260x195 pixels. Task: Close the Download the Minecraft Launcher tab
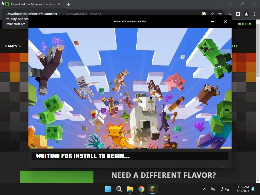tap(59, 4)
